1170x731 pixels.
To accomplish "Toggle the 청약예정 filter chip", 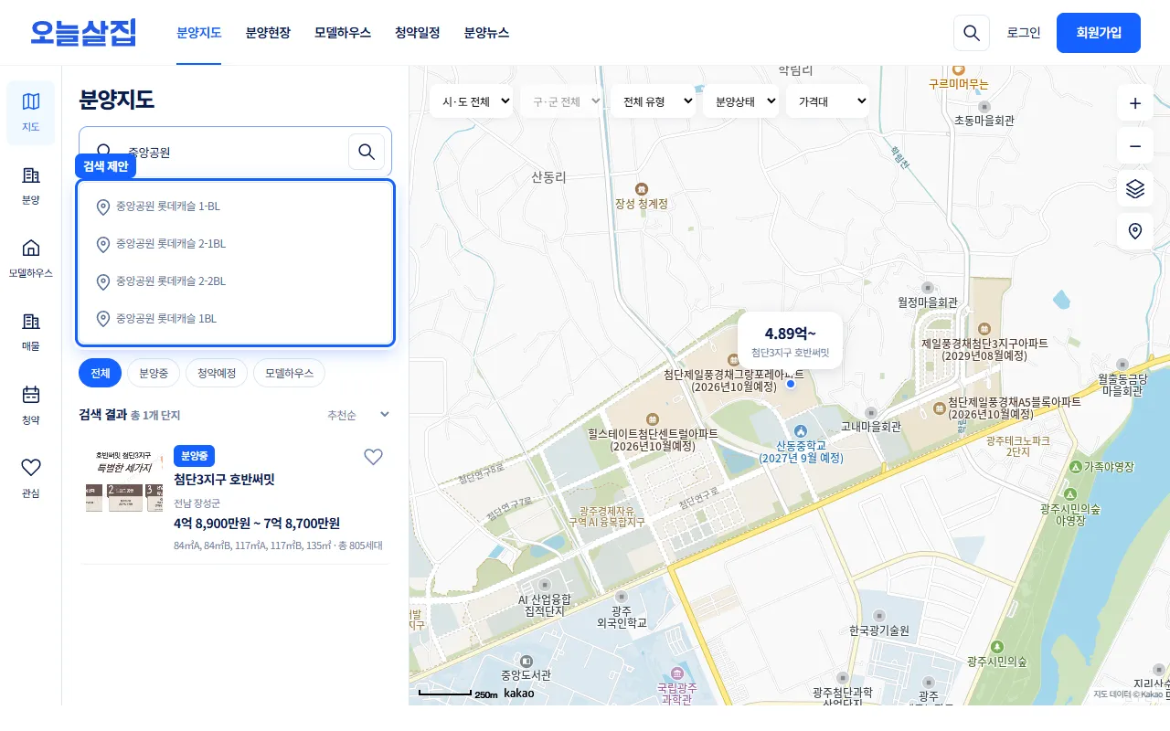I will [x=217, y=373].
